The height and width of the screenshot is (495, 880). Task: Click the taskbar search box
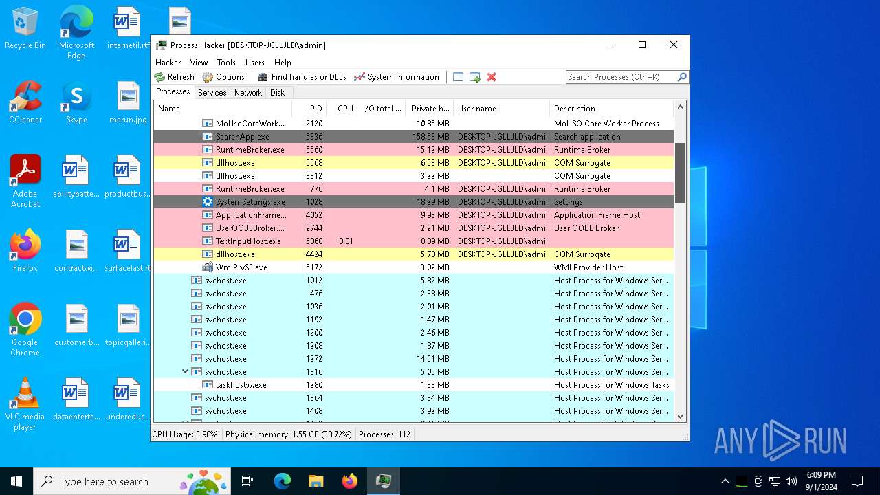pyautogui.click(x=133, y=481)
